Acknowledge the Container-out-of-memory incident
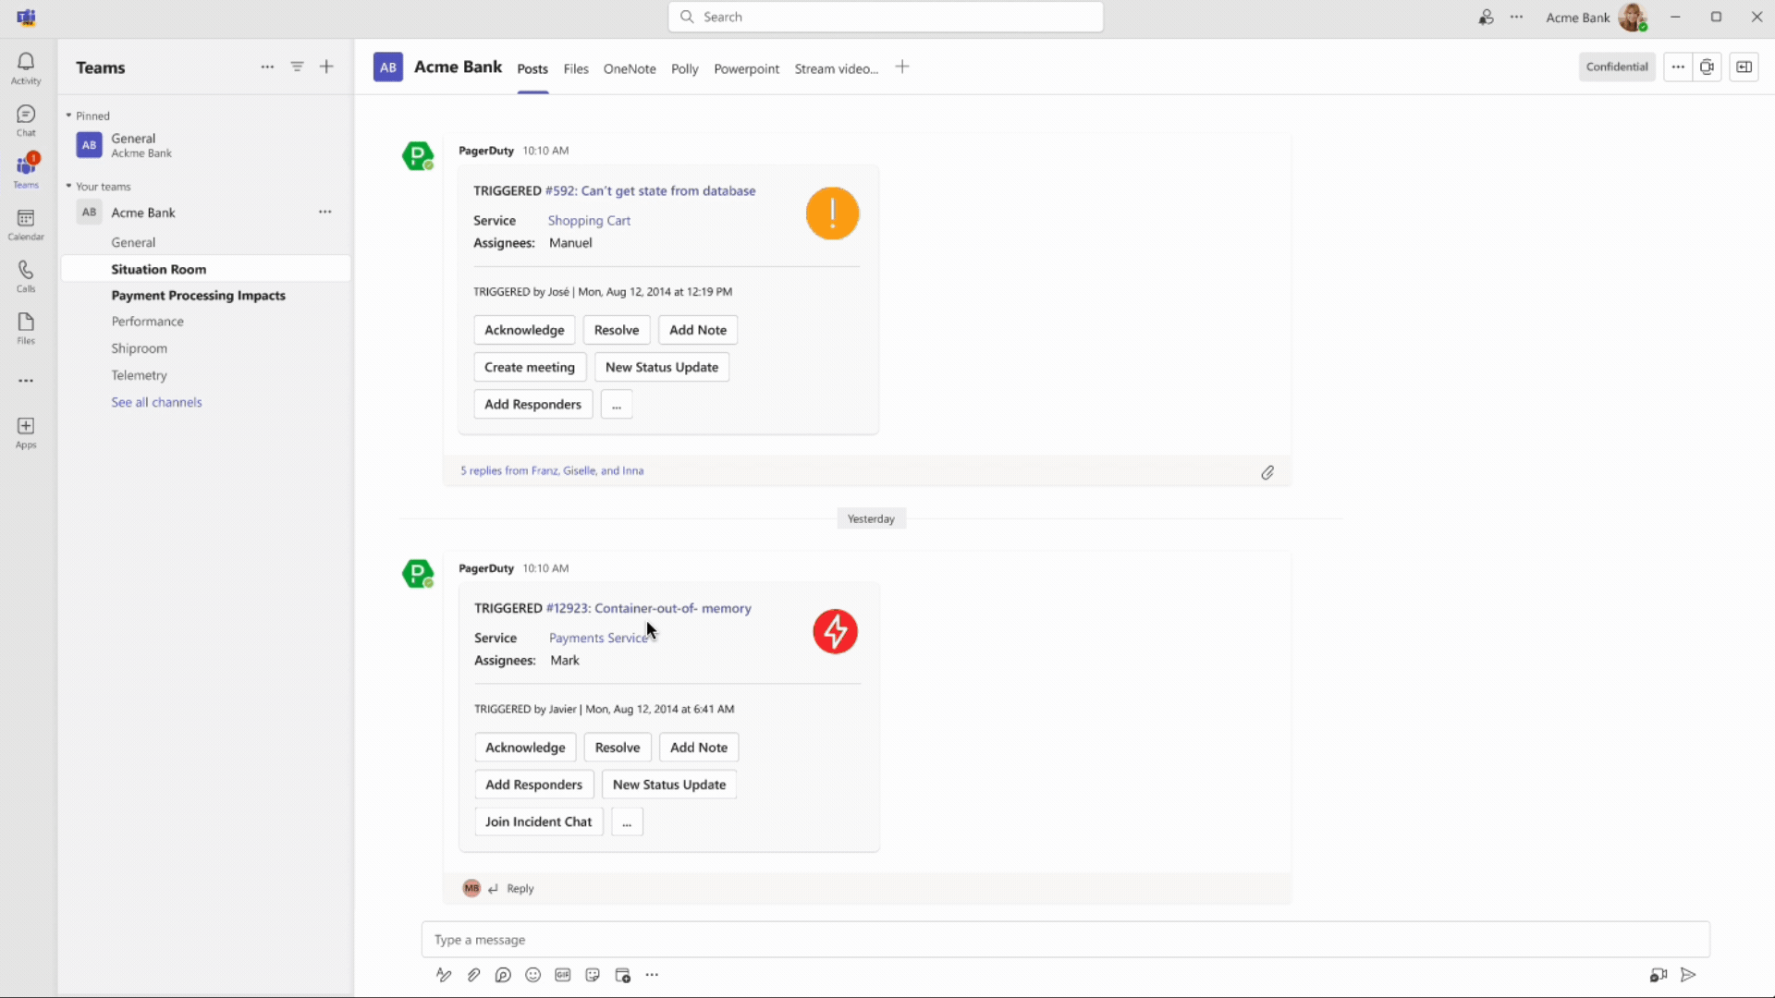Viewport: 1775px width, 998px height. point(524,747)
